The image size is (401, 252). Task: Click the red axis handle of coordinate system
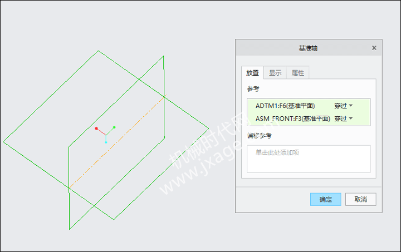pos(96,129)
